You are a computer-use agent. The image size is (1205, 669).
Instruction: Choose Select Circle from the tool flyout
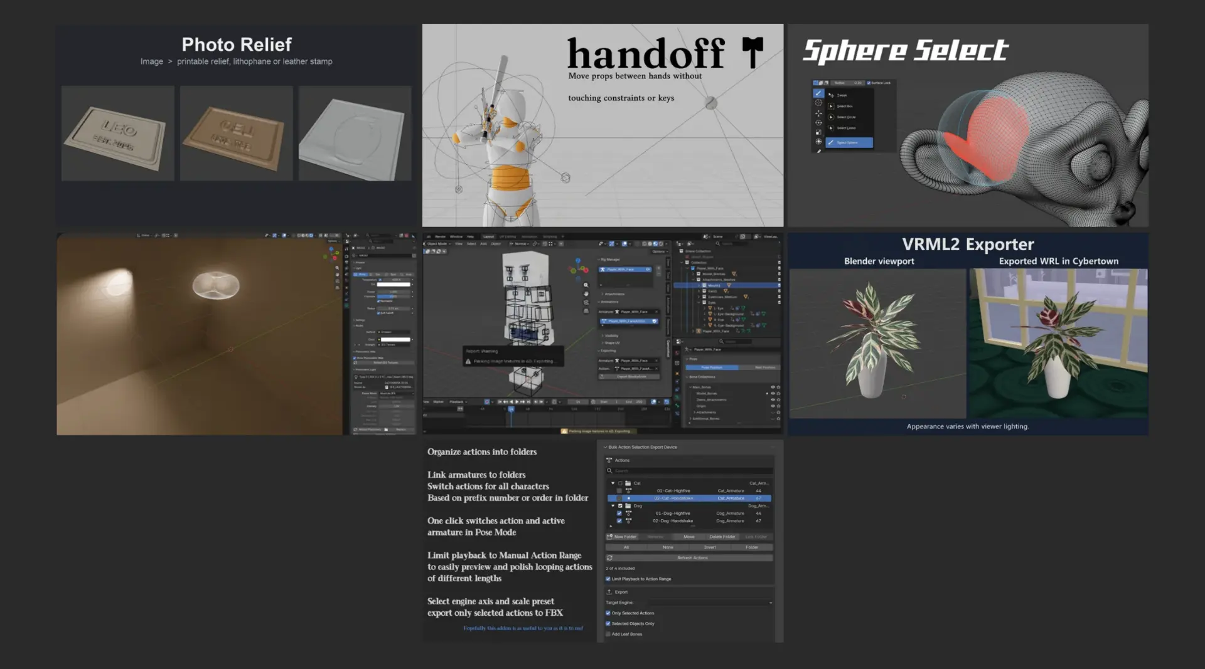click(850, 117)
